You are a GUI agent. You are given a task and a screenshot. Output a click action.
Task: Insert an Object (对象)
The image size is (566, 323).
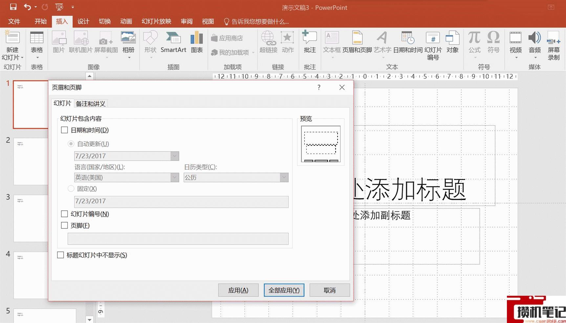[x=452, y=42]
